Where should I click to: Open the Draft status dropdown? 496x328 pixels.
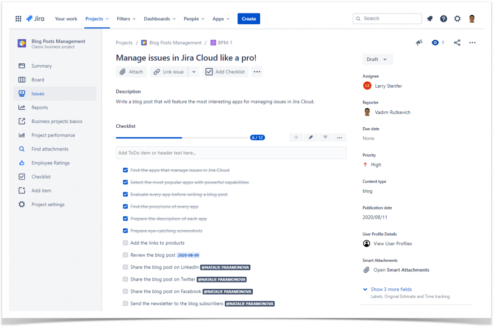click(x=377, y=59)
